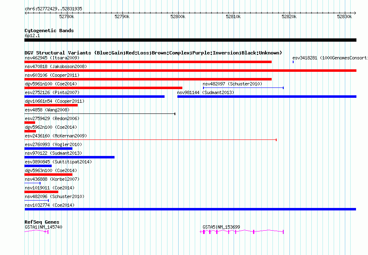Open the nsv1032774 (Coe2014) long blue bar

(x=190, y=209)
